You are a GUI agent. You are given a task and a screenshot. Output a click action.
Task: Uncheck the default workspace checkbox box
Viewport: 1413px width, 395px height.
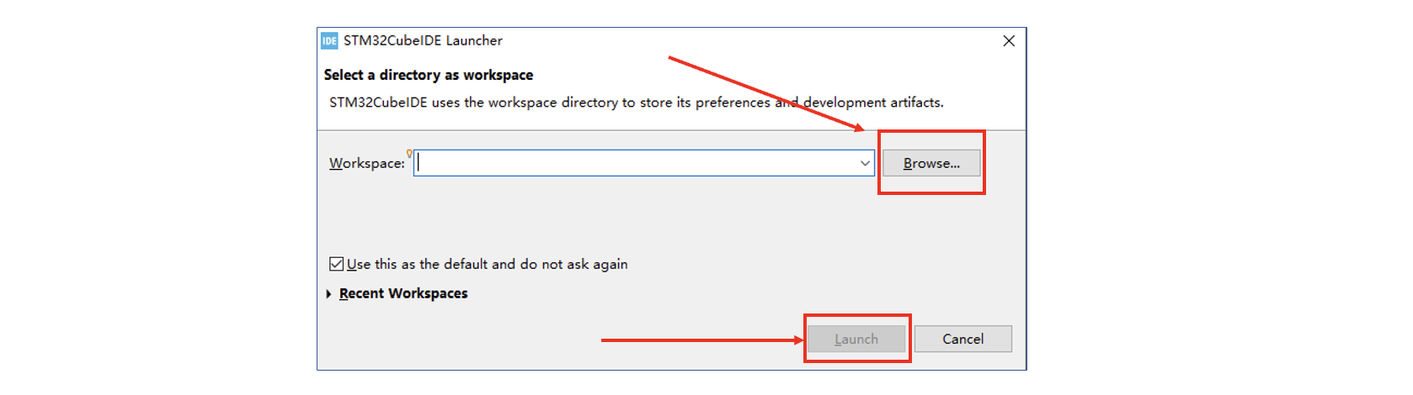tap(337, 264)
